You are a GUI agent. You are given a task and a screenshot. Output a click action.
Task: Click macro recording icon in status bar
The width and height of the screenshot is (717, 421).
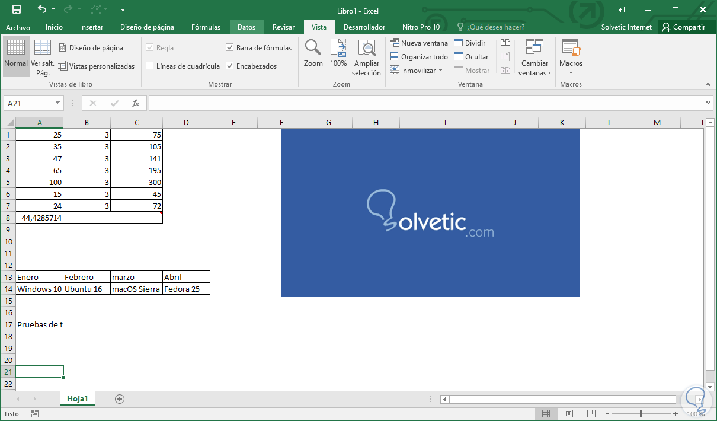(34, 414)
